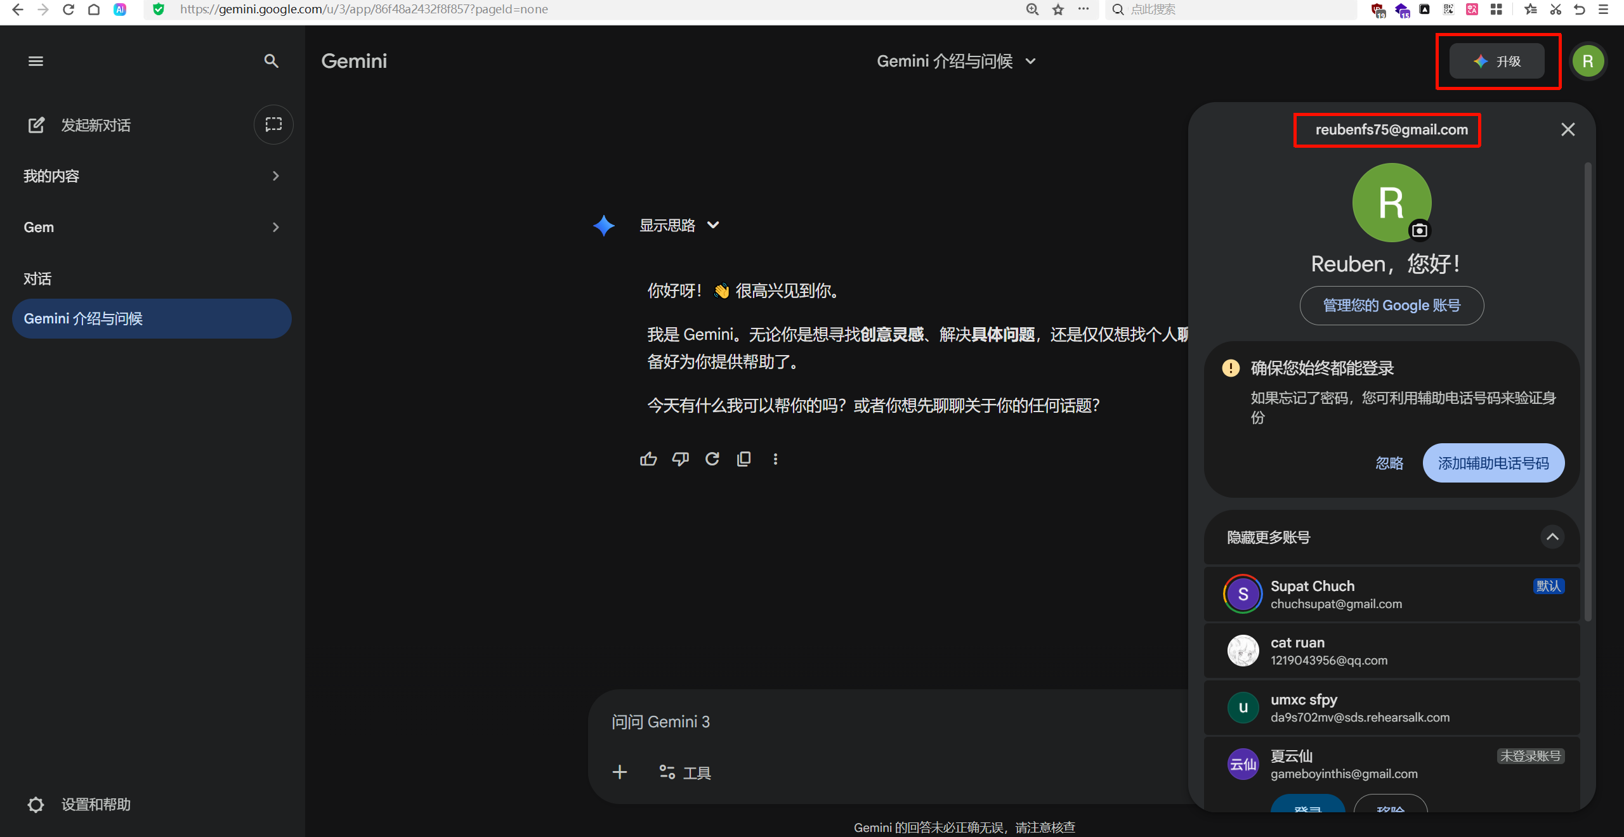Copy the response with copy icon
The width and height of the screenshot is (1624, 837).
coord(743,458)
